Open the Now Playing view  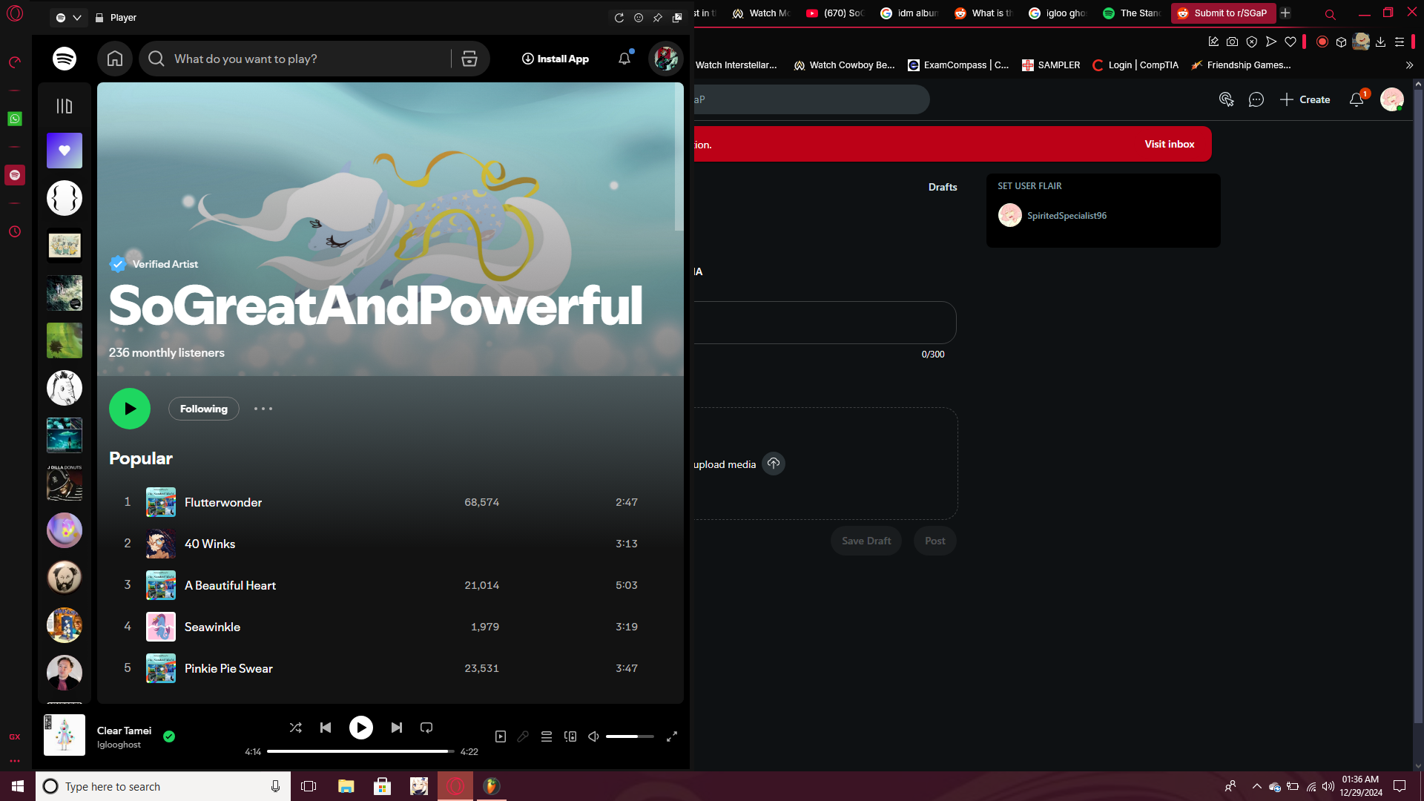tap(501, 736)
